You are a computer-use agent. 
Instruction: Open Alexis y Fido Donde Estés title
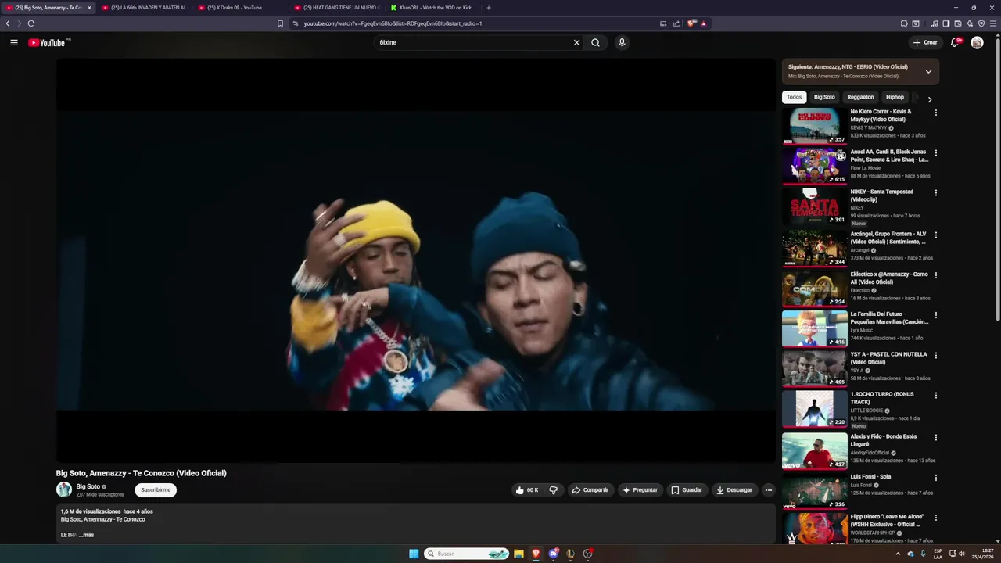click(x=884, y=440)
